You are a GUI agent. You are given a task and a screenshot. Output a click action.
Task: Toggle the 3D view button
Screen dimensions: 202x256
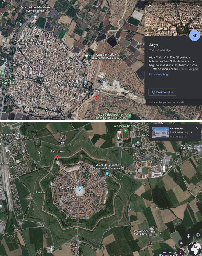(x=182, y=243)
